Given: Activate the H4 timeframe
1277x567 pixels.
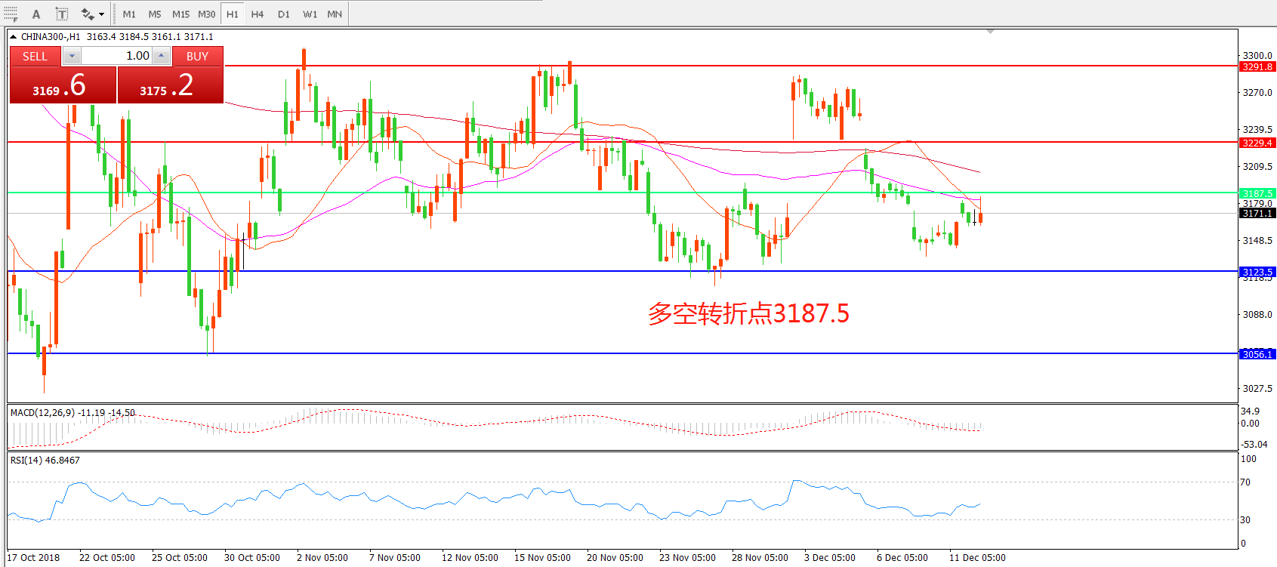Looking at the screenshot, I should (258, 14).
